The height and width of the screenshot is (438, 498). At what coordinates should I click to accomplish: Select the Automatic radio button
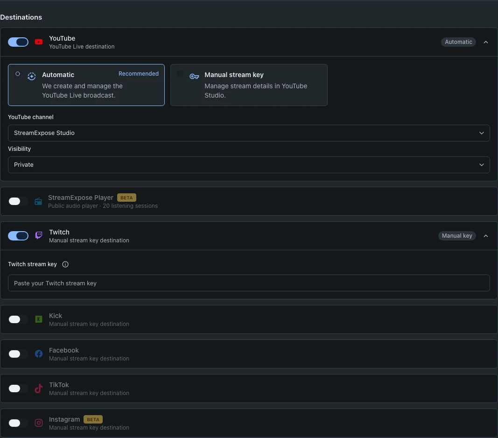tap(18, 74)
